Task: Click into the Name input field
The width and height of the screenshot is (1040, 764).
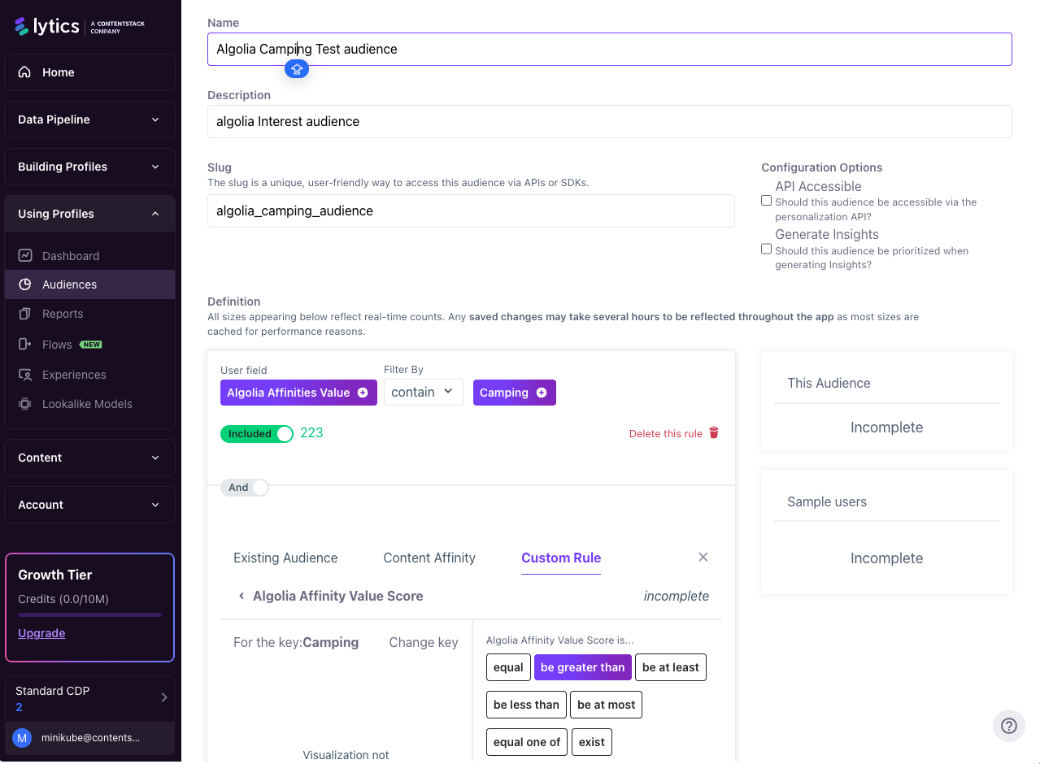Action: [610, 49]
